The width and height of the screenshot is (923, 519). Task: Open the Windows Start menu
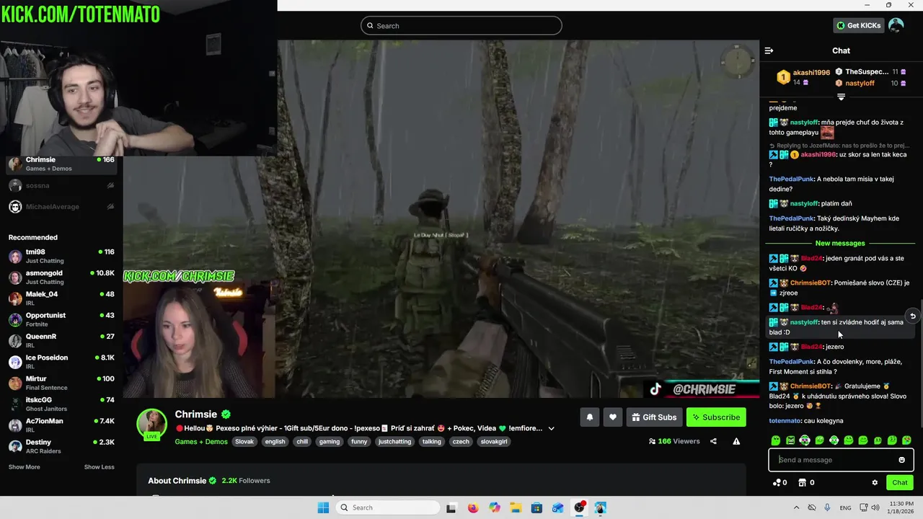(323, 507)
